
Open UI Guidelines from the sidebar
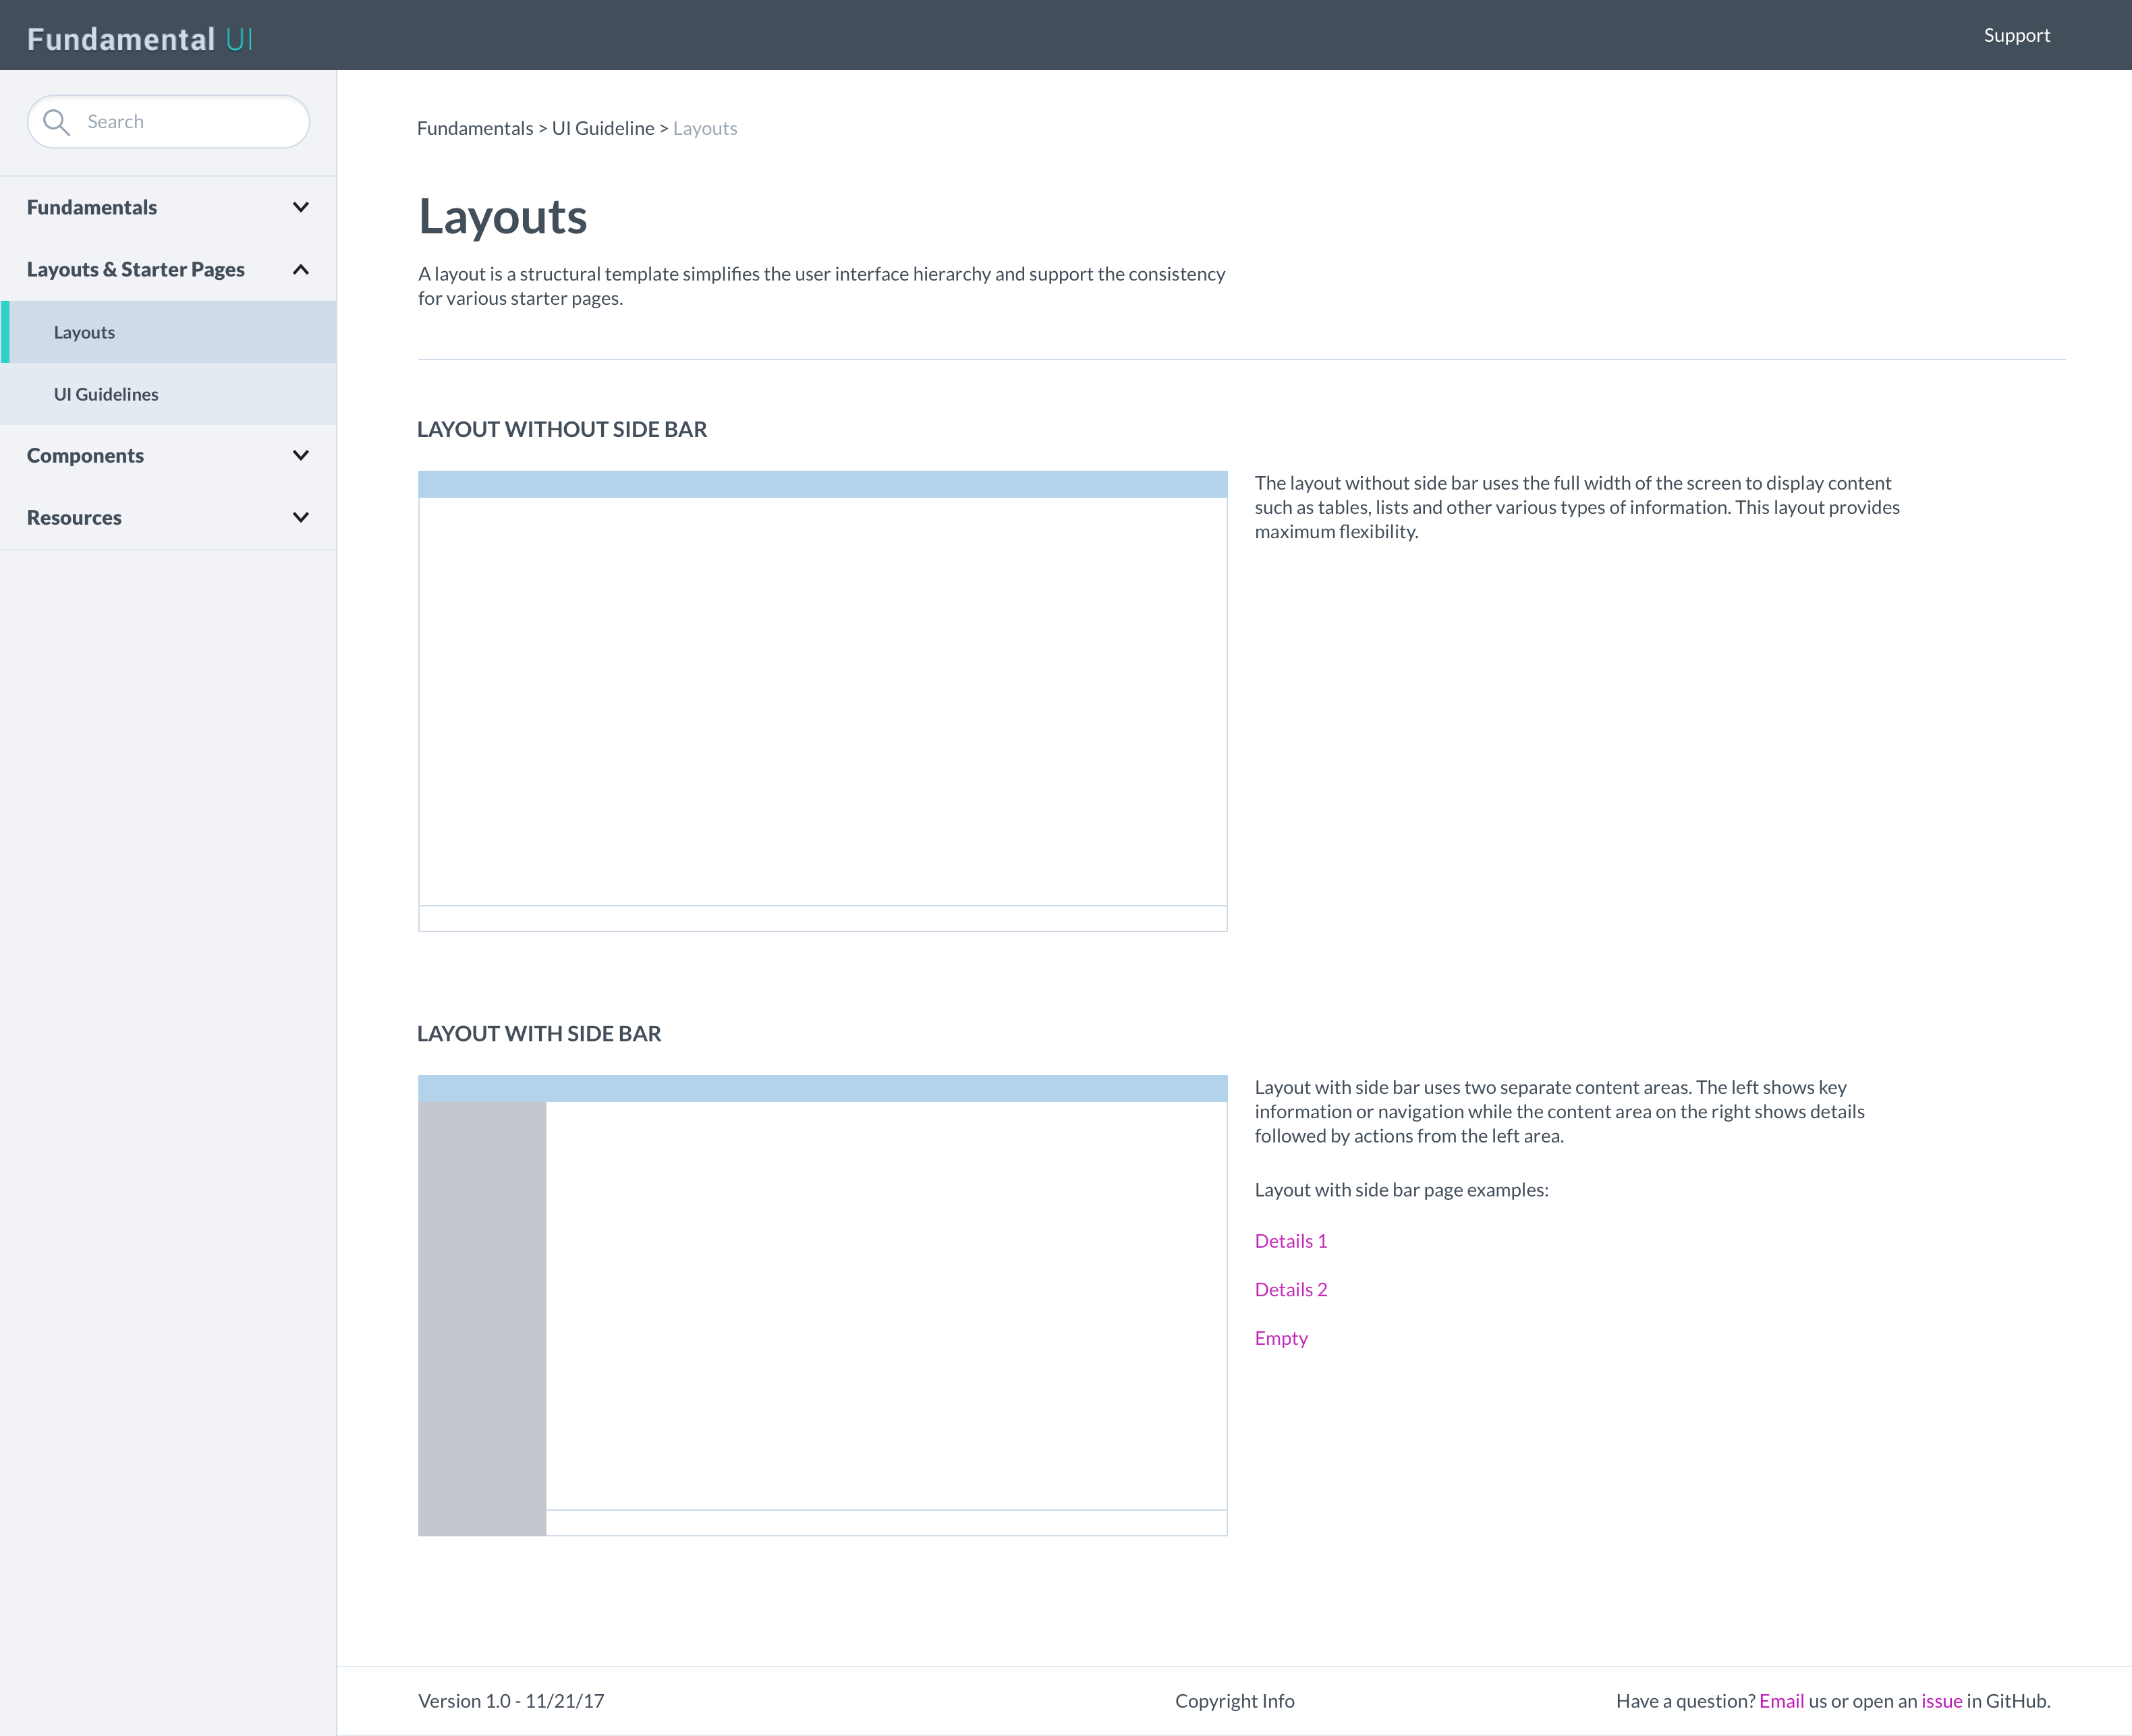106,393
